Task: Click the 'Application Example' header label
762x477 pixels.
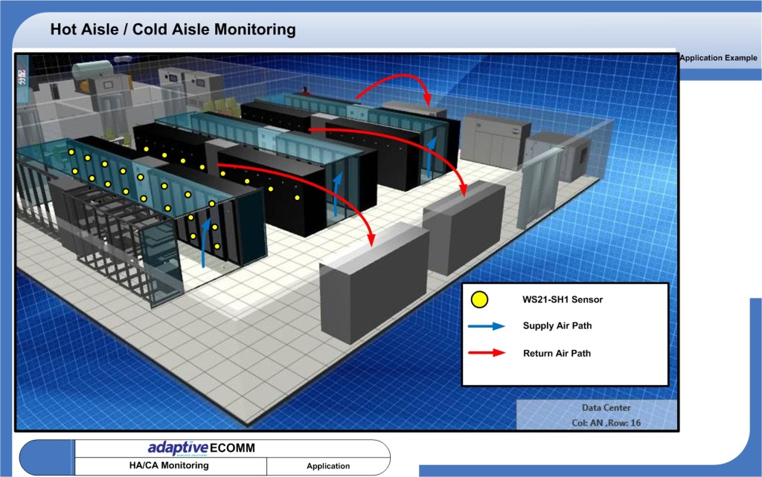Action: (718, 58)
